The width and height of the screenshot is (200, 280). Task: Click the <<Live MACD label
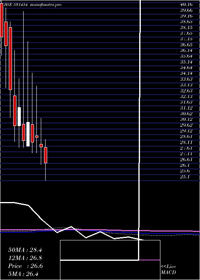point(168,270)
